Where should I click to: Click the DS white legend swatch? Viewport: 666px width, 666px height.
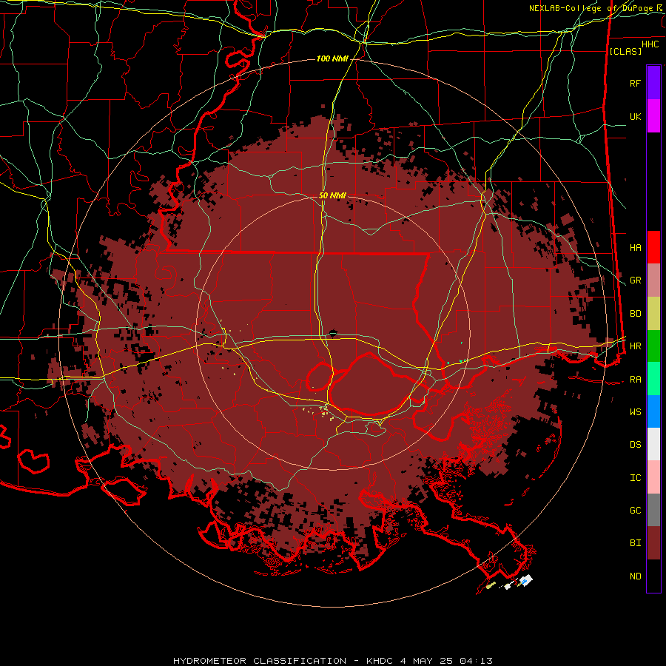pyautogui.click(x=653, y=444)
